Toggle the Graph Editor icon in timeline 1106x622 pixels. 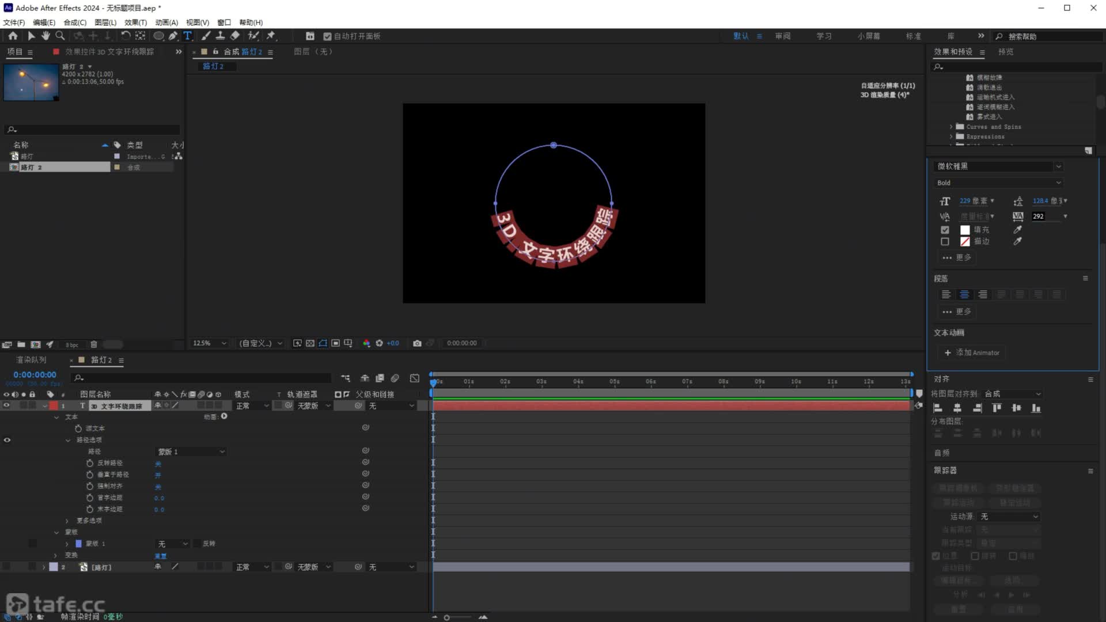(x=415, y=378)
